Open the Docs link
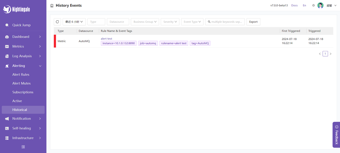 [294, 6]
